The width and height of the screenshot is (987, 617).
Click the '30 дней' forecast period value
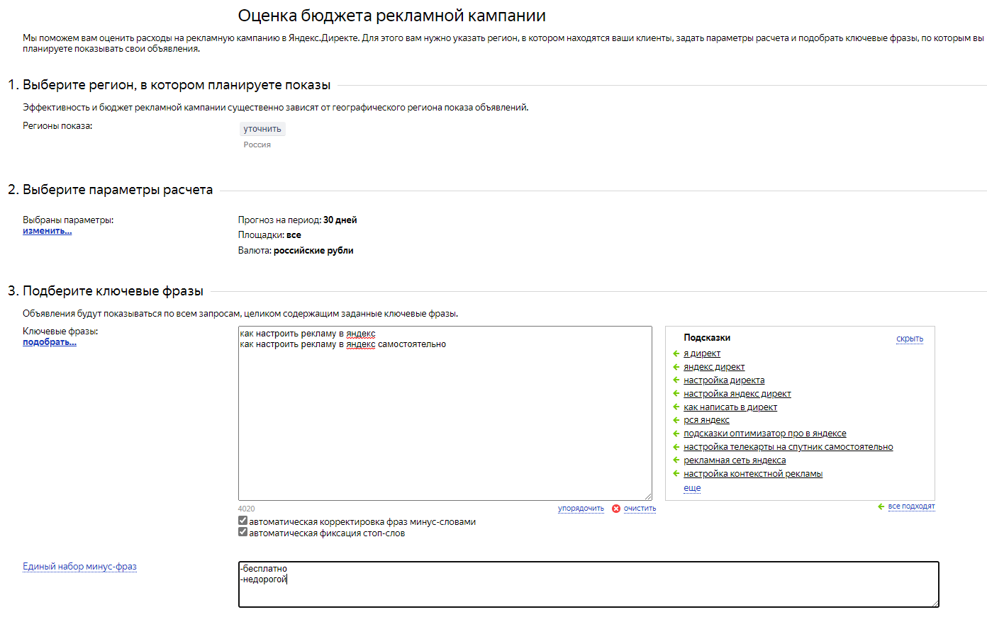click(340, 220)
